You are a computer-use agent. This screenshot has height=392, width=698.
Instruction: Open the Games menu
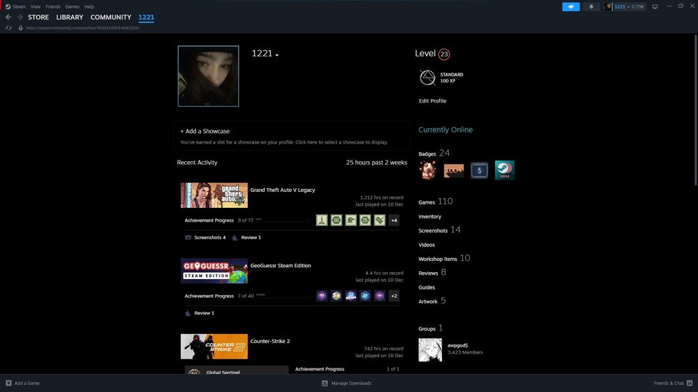(72, 7)
